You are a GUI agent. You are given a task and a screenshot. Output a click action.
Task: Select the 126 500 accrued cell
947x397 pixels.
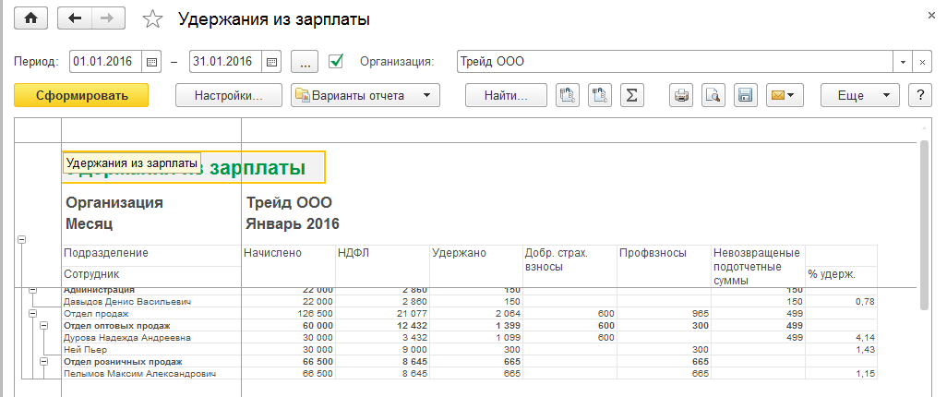point(288,314)
